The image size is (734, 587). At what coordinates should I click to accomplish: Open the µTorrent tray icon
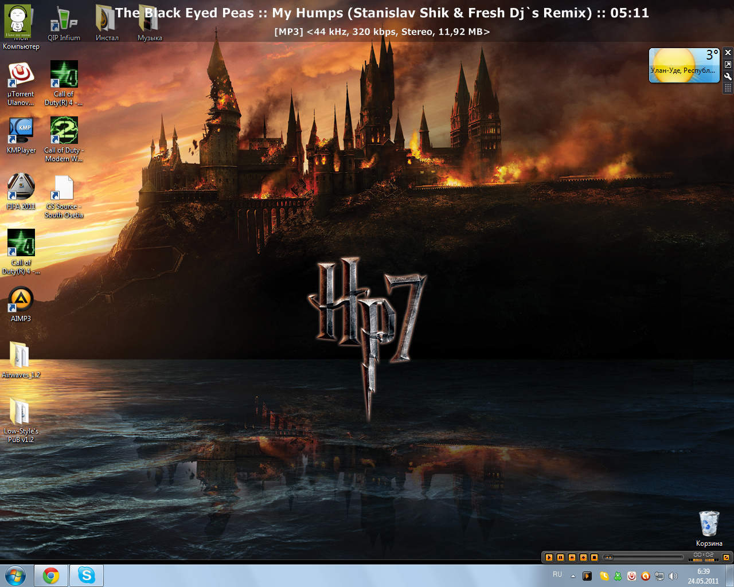(x=631, y=576)
